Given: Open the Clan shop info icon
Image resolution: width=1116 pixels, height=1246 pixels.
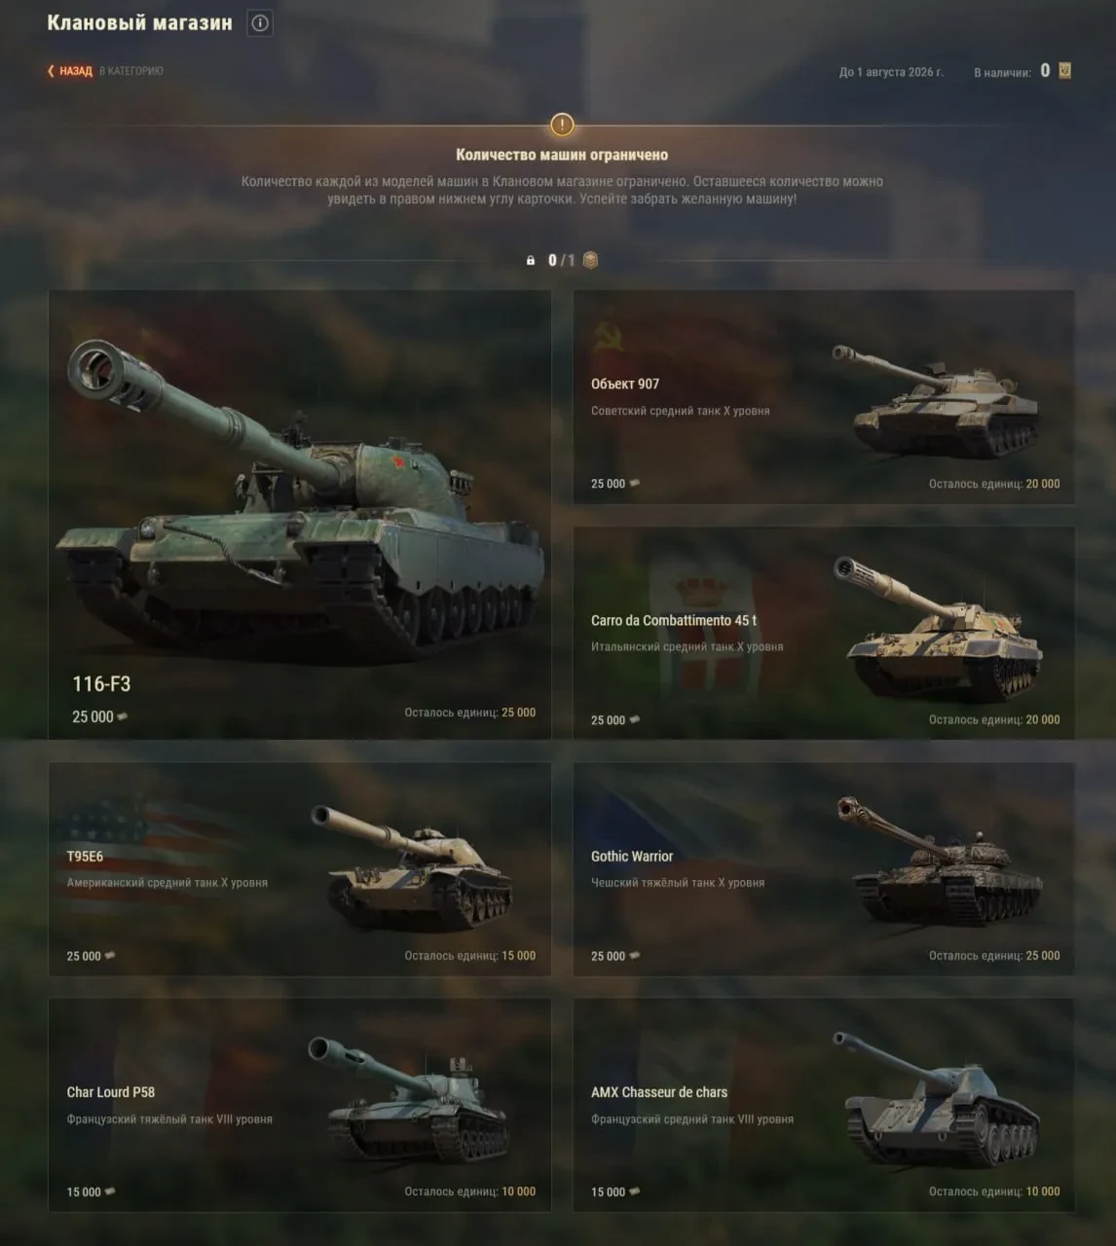Looking at the screenshot, I should 260,23.
